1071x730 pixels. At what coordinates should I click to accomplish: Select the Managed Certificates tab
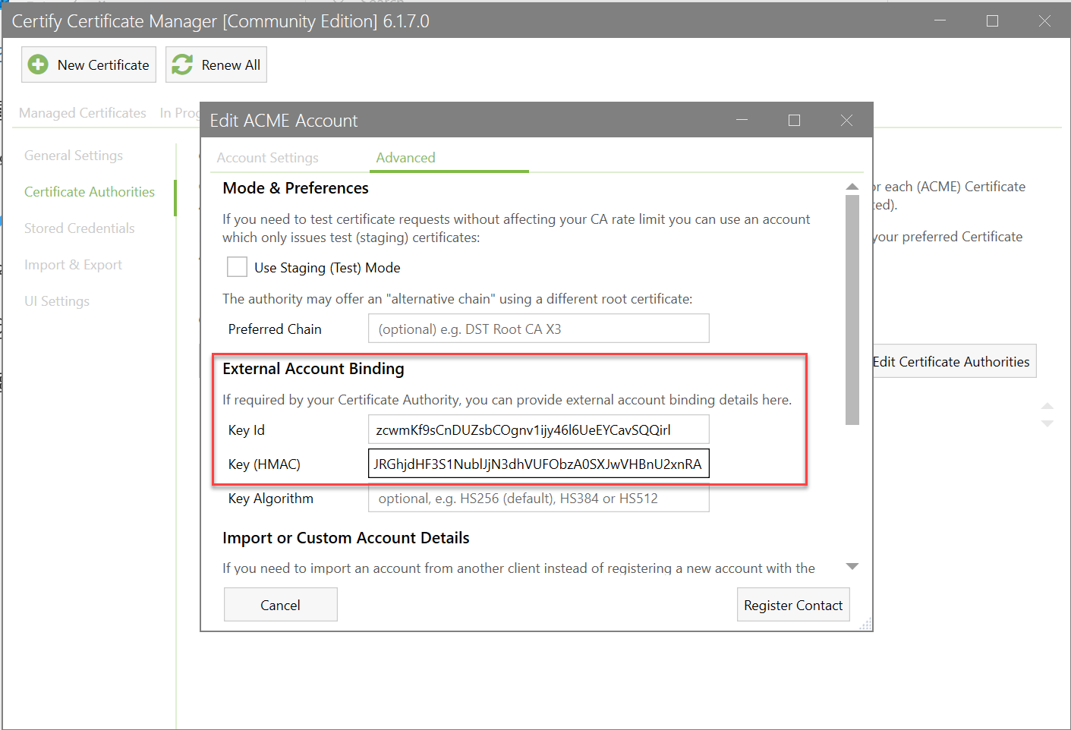[82, 112]
